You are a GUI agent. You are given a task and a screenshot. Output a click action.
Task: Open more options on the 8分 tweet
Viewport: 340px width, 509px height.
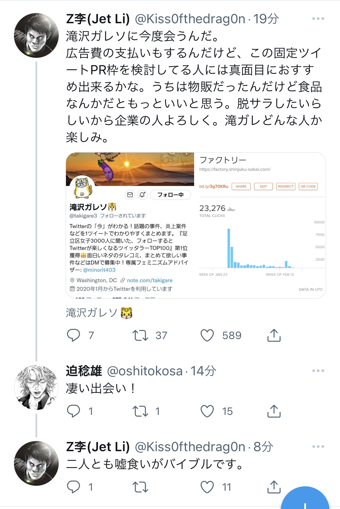(x=318, y=447)
